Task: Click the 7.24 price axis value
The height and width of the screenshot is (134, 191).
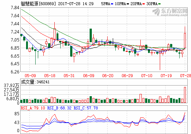Action: coord(15,32)
